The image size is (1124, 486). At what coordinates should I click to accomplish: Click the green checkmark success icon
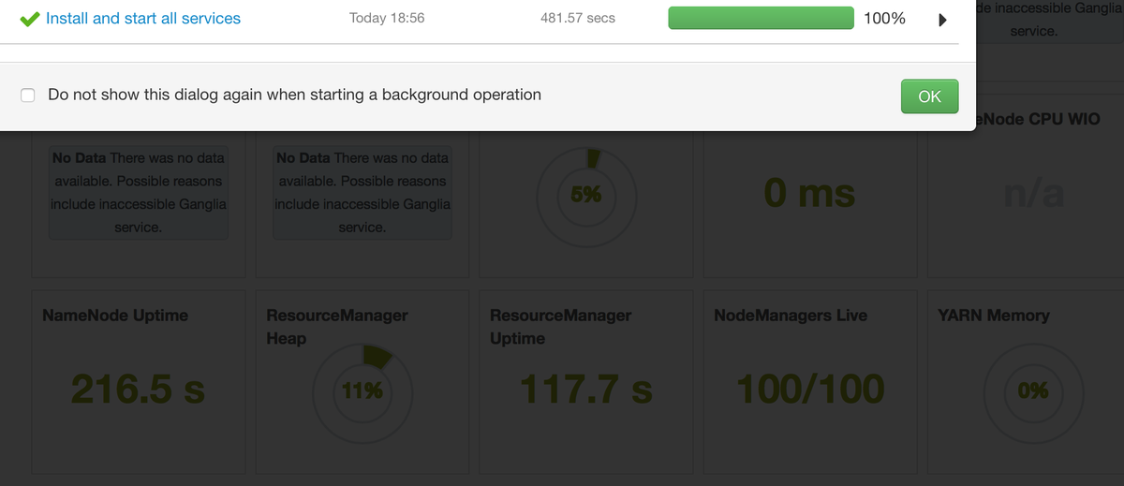point(29,18)
